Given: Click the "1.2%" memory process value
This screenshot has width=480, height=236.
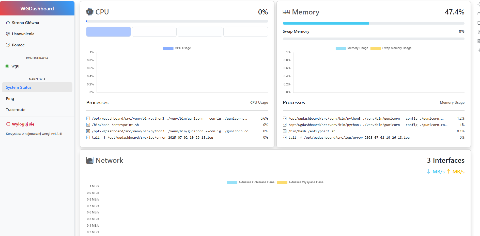Looking at the screenshot, I should click(461, 118).
